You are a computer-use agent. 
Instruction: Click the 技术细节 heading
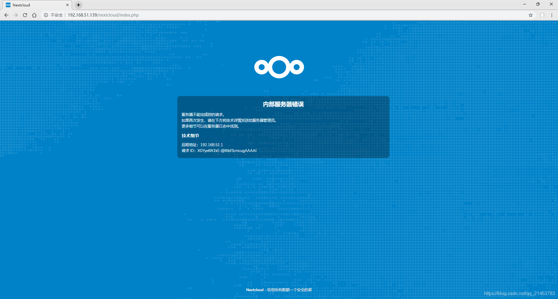pos(190,135)
